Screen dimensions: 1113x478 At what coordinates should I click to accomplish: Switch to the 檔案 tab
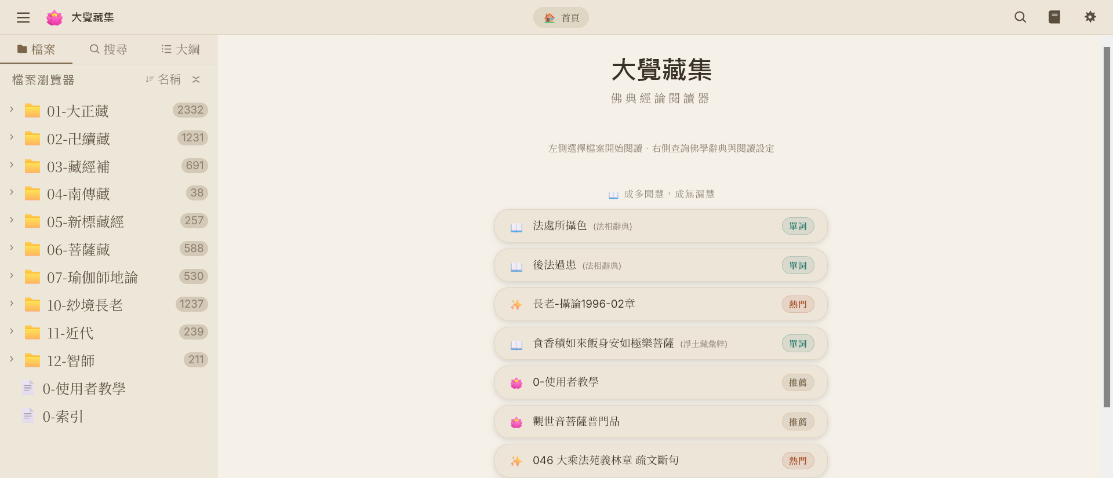point(36,49)
